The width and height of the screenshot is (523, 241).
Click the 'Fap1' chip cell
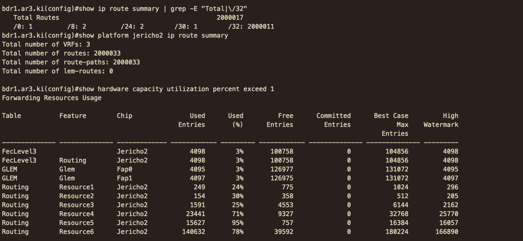tap(125, 178)
